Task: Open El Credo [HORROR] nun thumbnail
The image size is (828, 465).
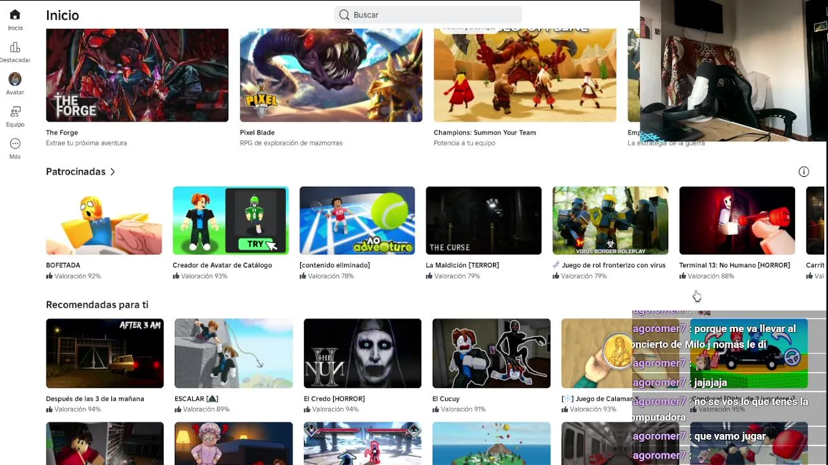Action: point(362,353)
